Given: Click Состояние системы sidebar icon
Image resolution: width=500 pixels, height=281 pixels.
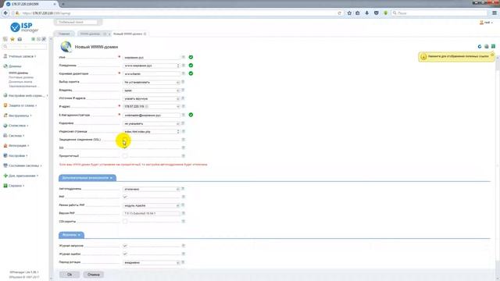Looking at the screenshot, I should 5,165.
